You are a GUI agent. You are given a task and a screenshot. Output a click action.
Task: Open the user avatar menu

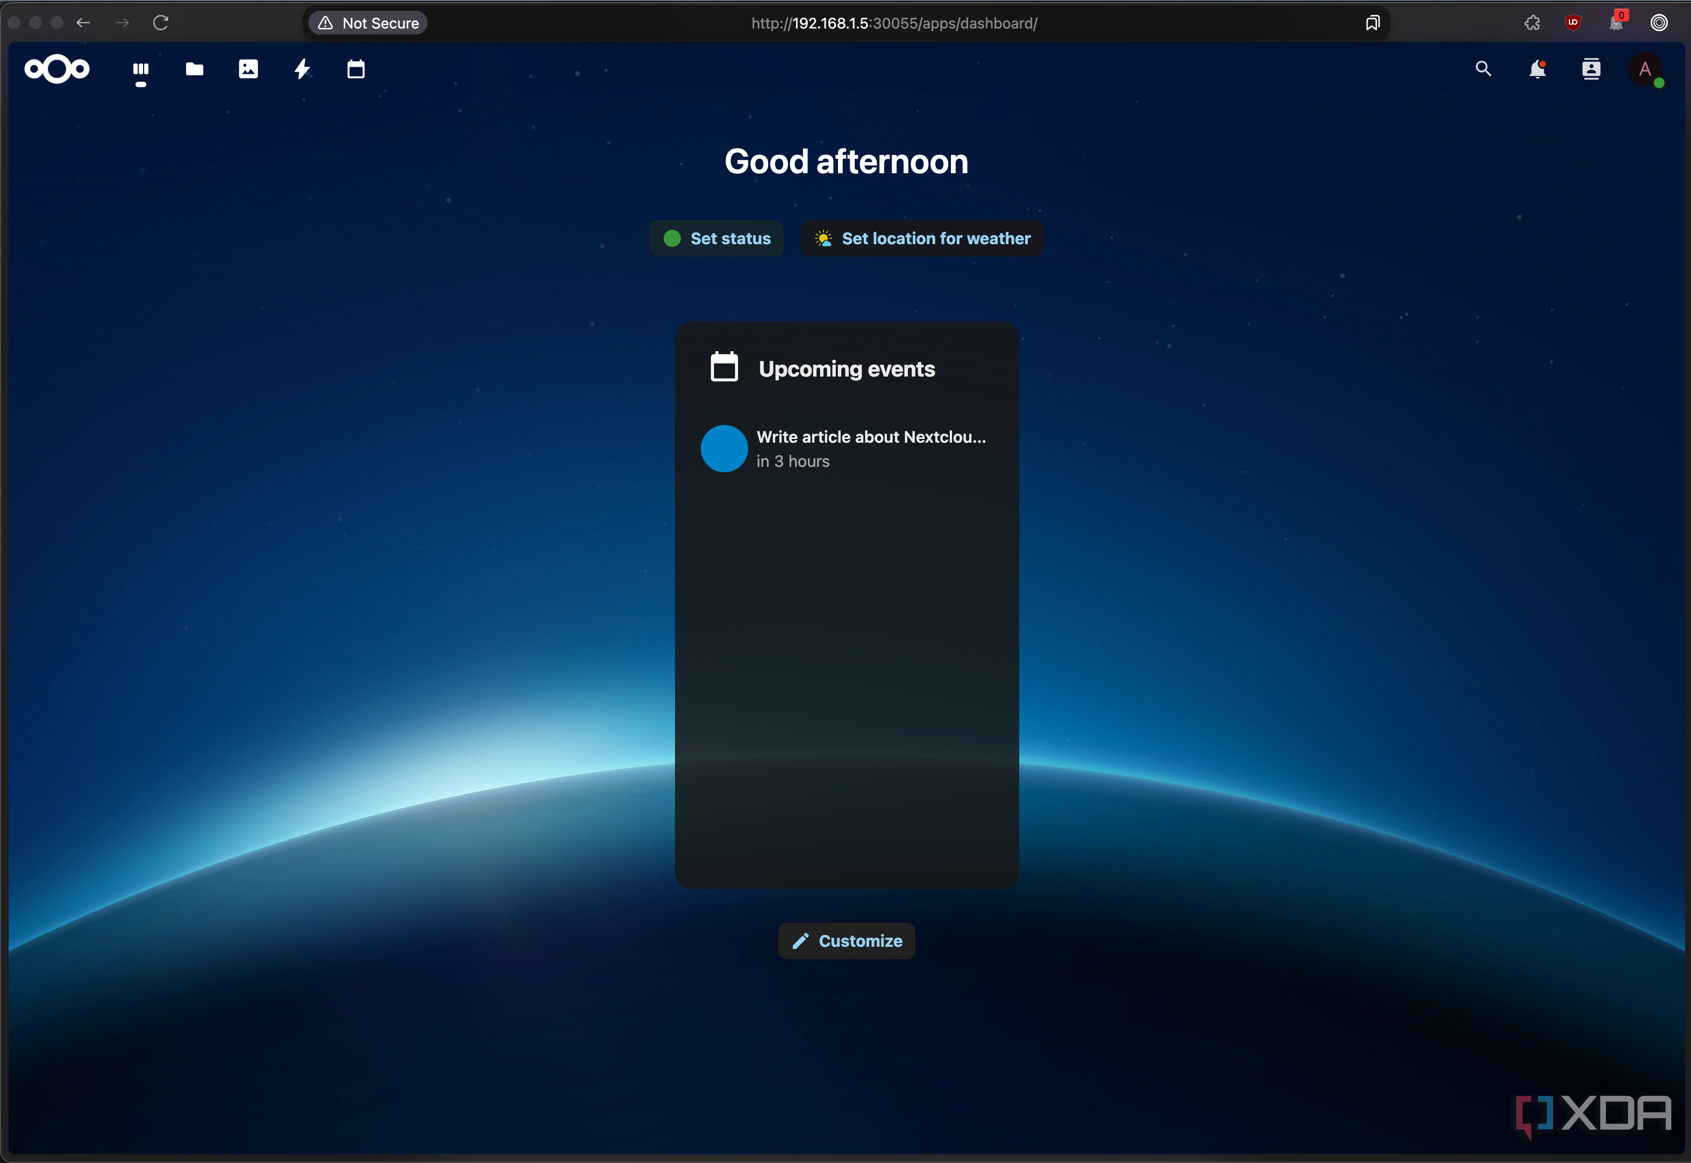pos(1644,70)
